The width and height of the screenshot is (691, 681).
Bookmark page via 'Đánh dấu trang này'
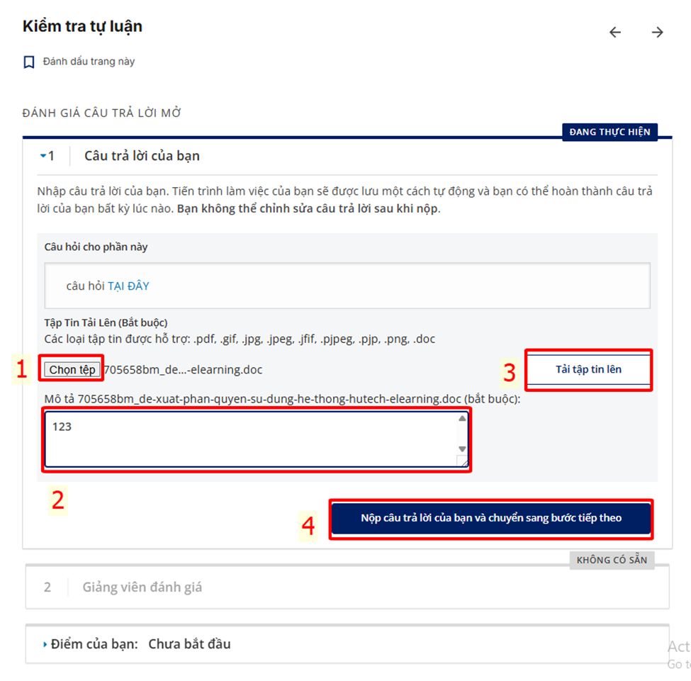[x=89, y=61]
